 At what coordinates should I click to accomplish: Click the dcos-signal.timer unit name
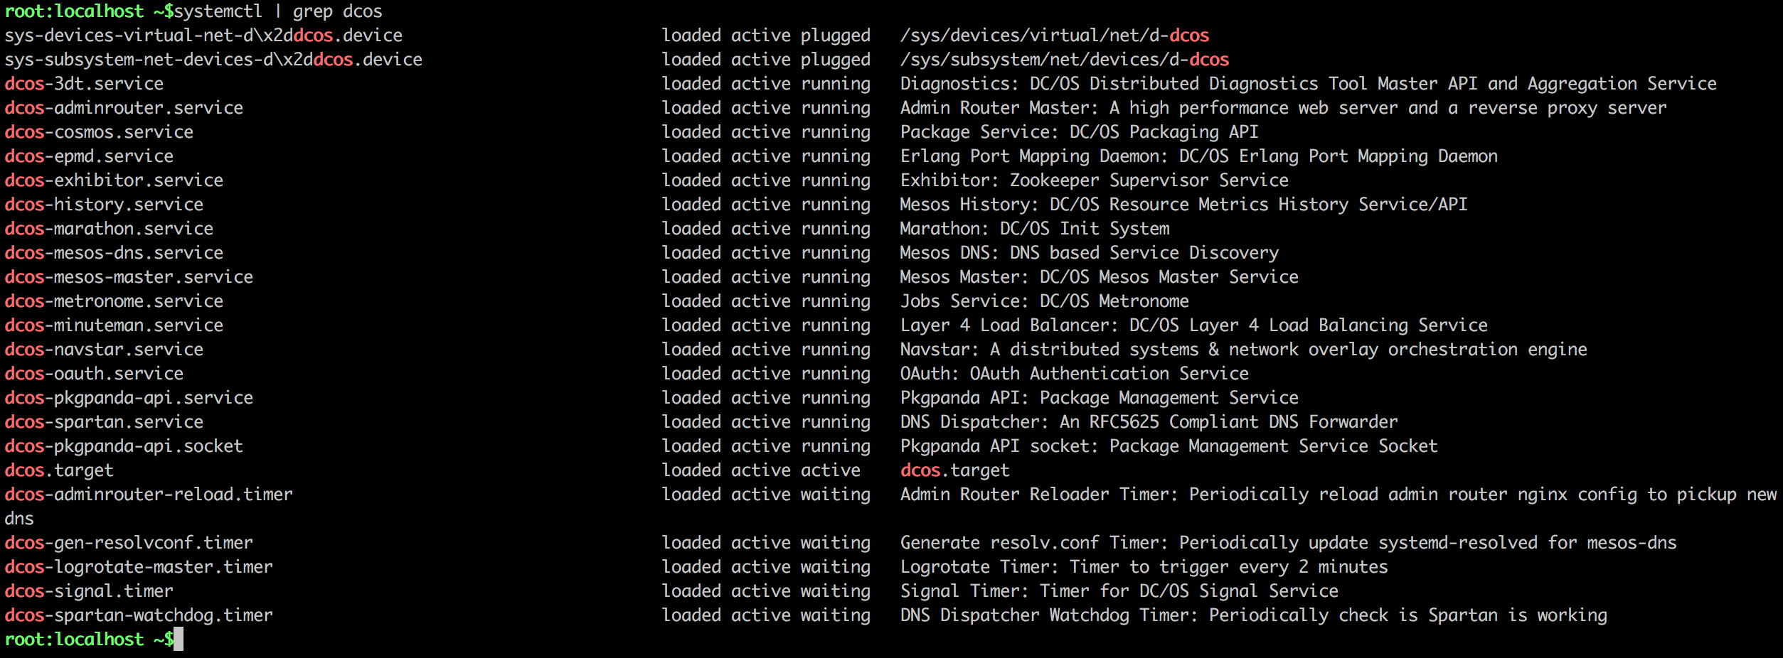89,591
